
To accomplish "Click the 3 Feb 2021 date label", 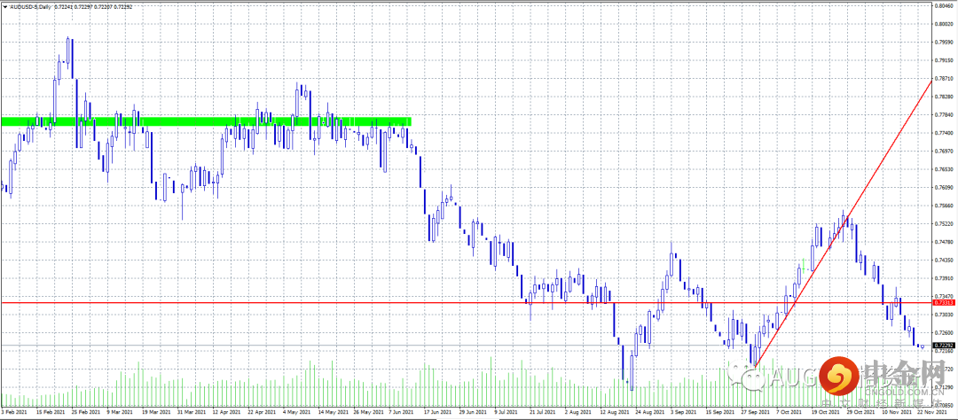I will coord(15,412).
